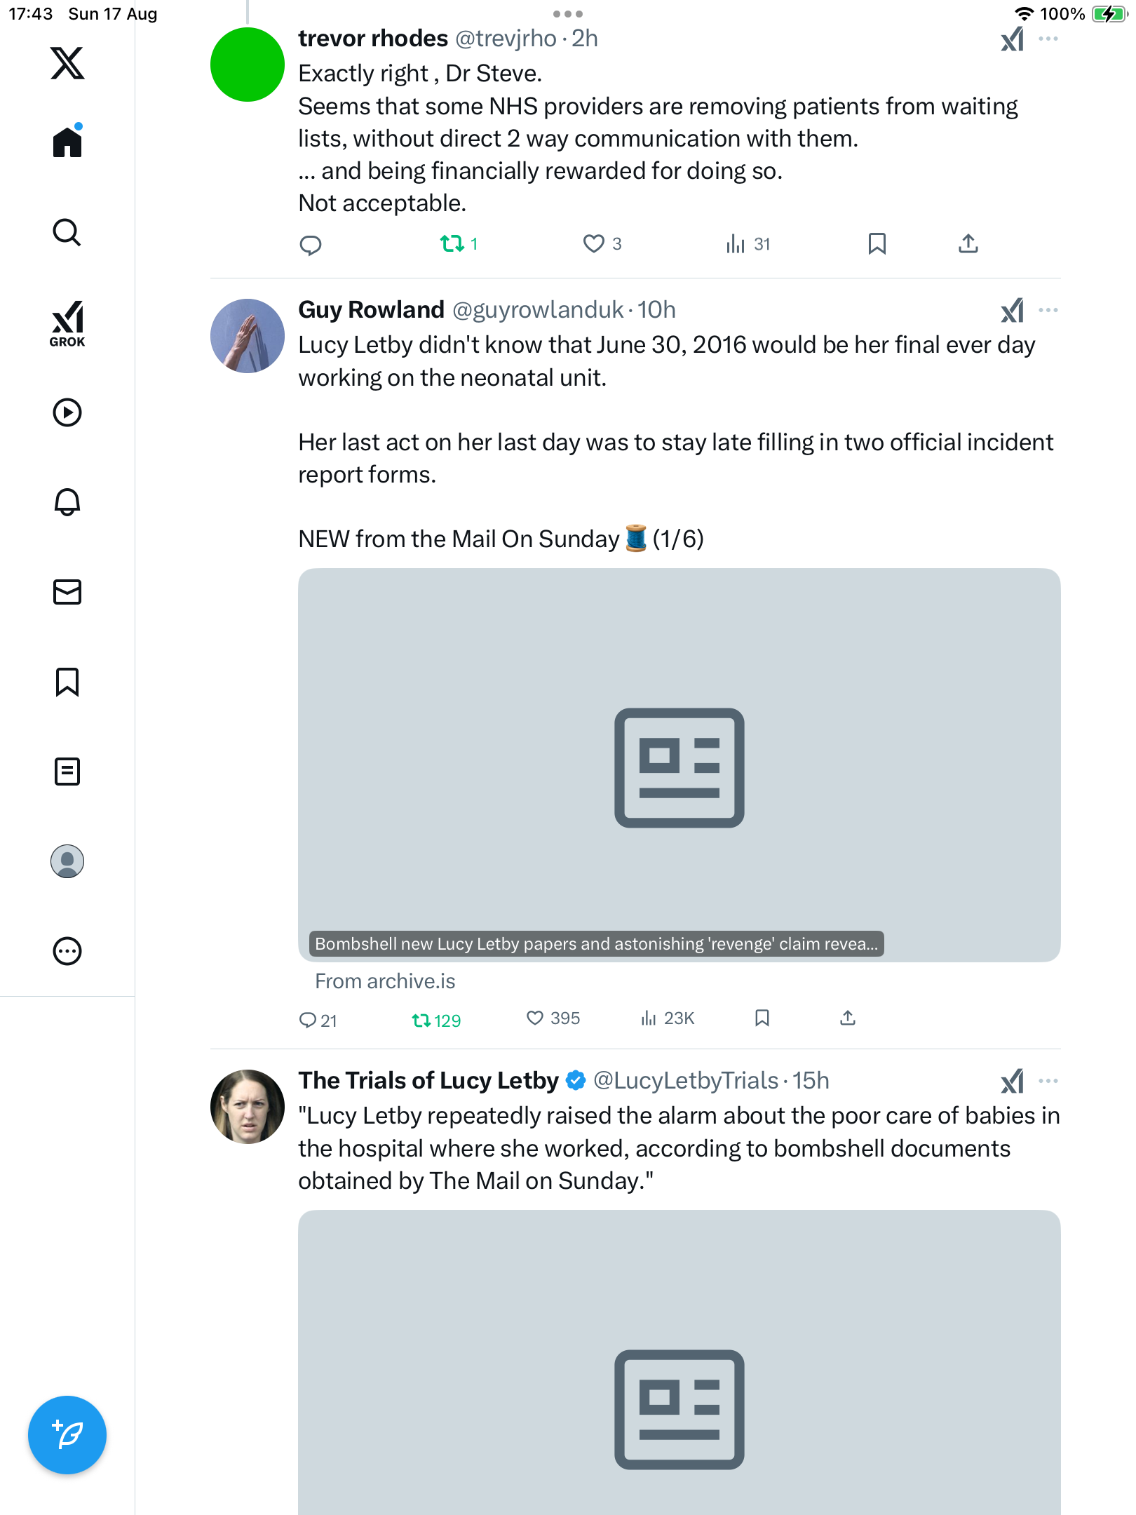
Task: Expand more options on Lucy Letby Trials post
Action: tap(1048, 1081)
